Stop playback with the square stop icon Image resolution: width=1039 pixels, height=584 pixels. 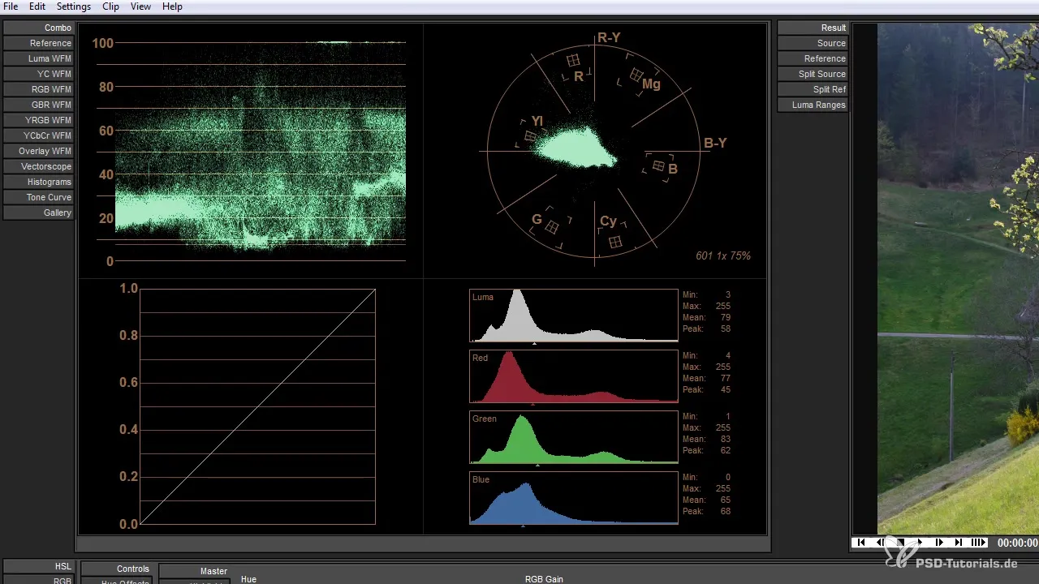tap(900, 543)
